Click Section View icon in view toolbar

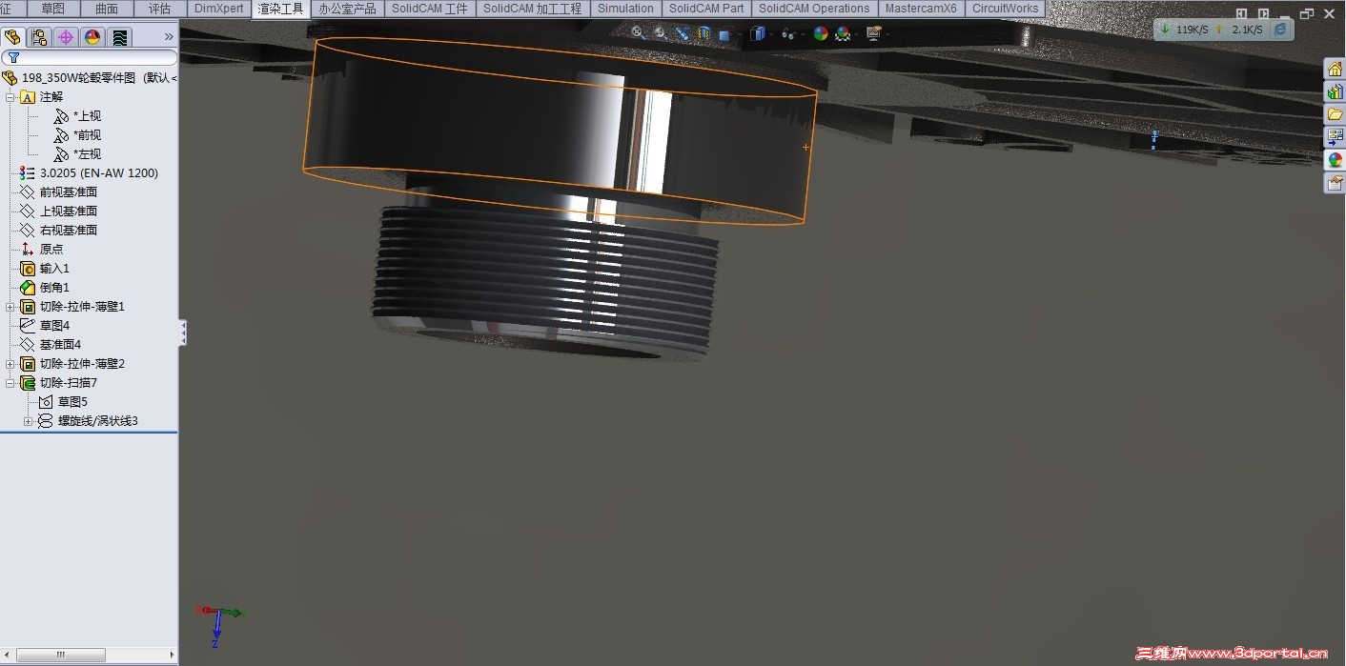(704, 33)
